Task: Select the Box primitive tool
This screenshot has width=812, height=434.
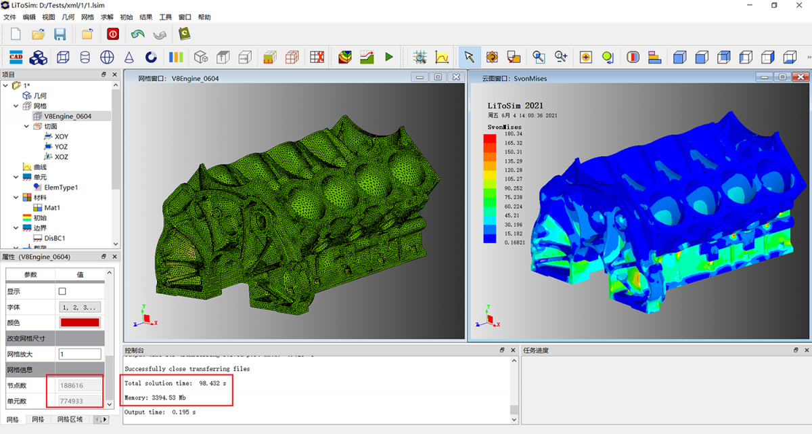Action: coord(63,58)
